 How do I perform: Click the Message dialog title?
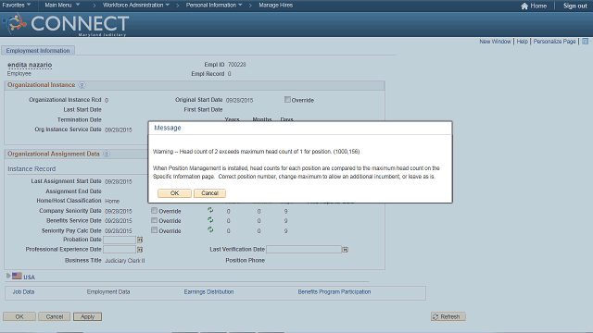tap(168, 128)
